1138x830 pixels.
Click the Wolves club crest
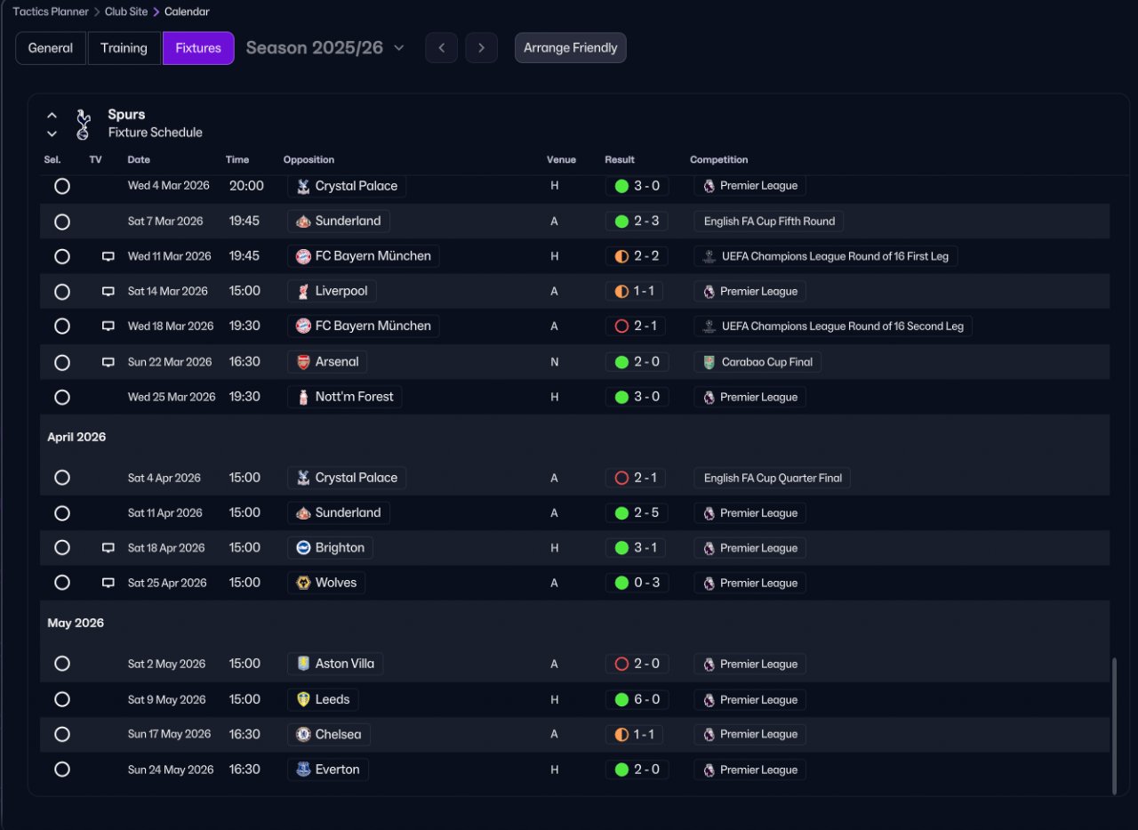303,583
